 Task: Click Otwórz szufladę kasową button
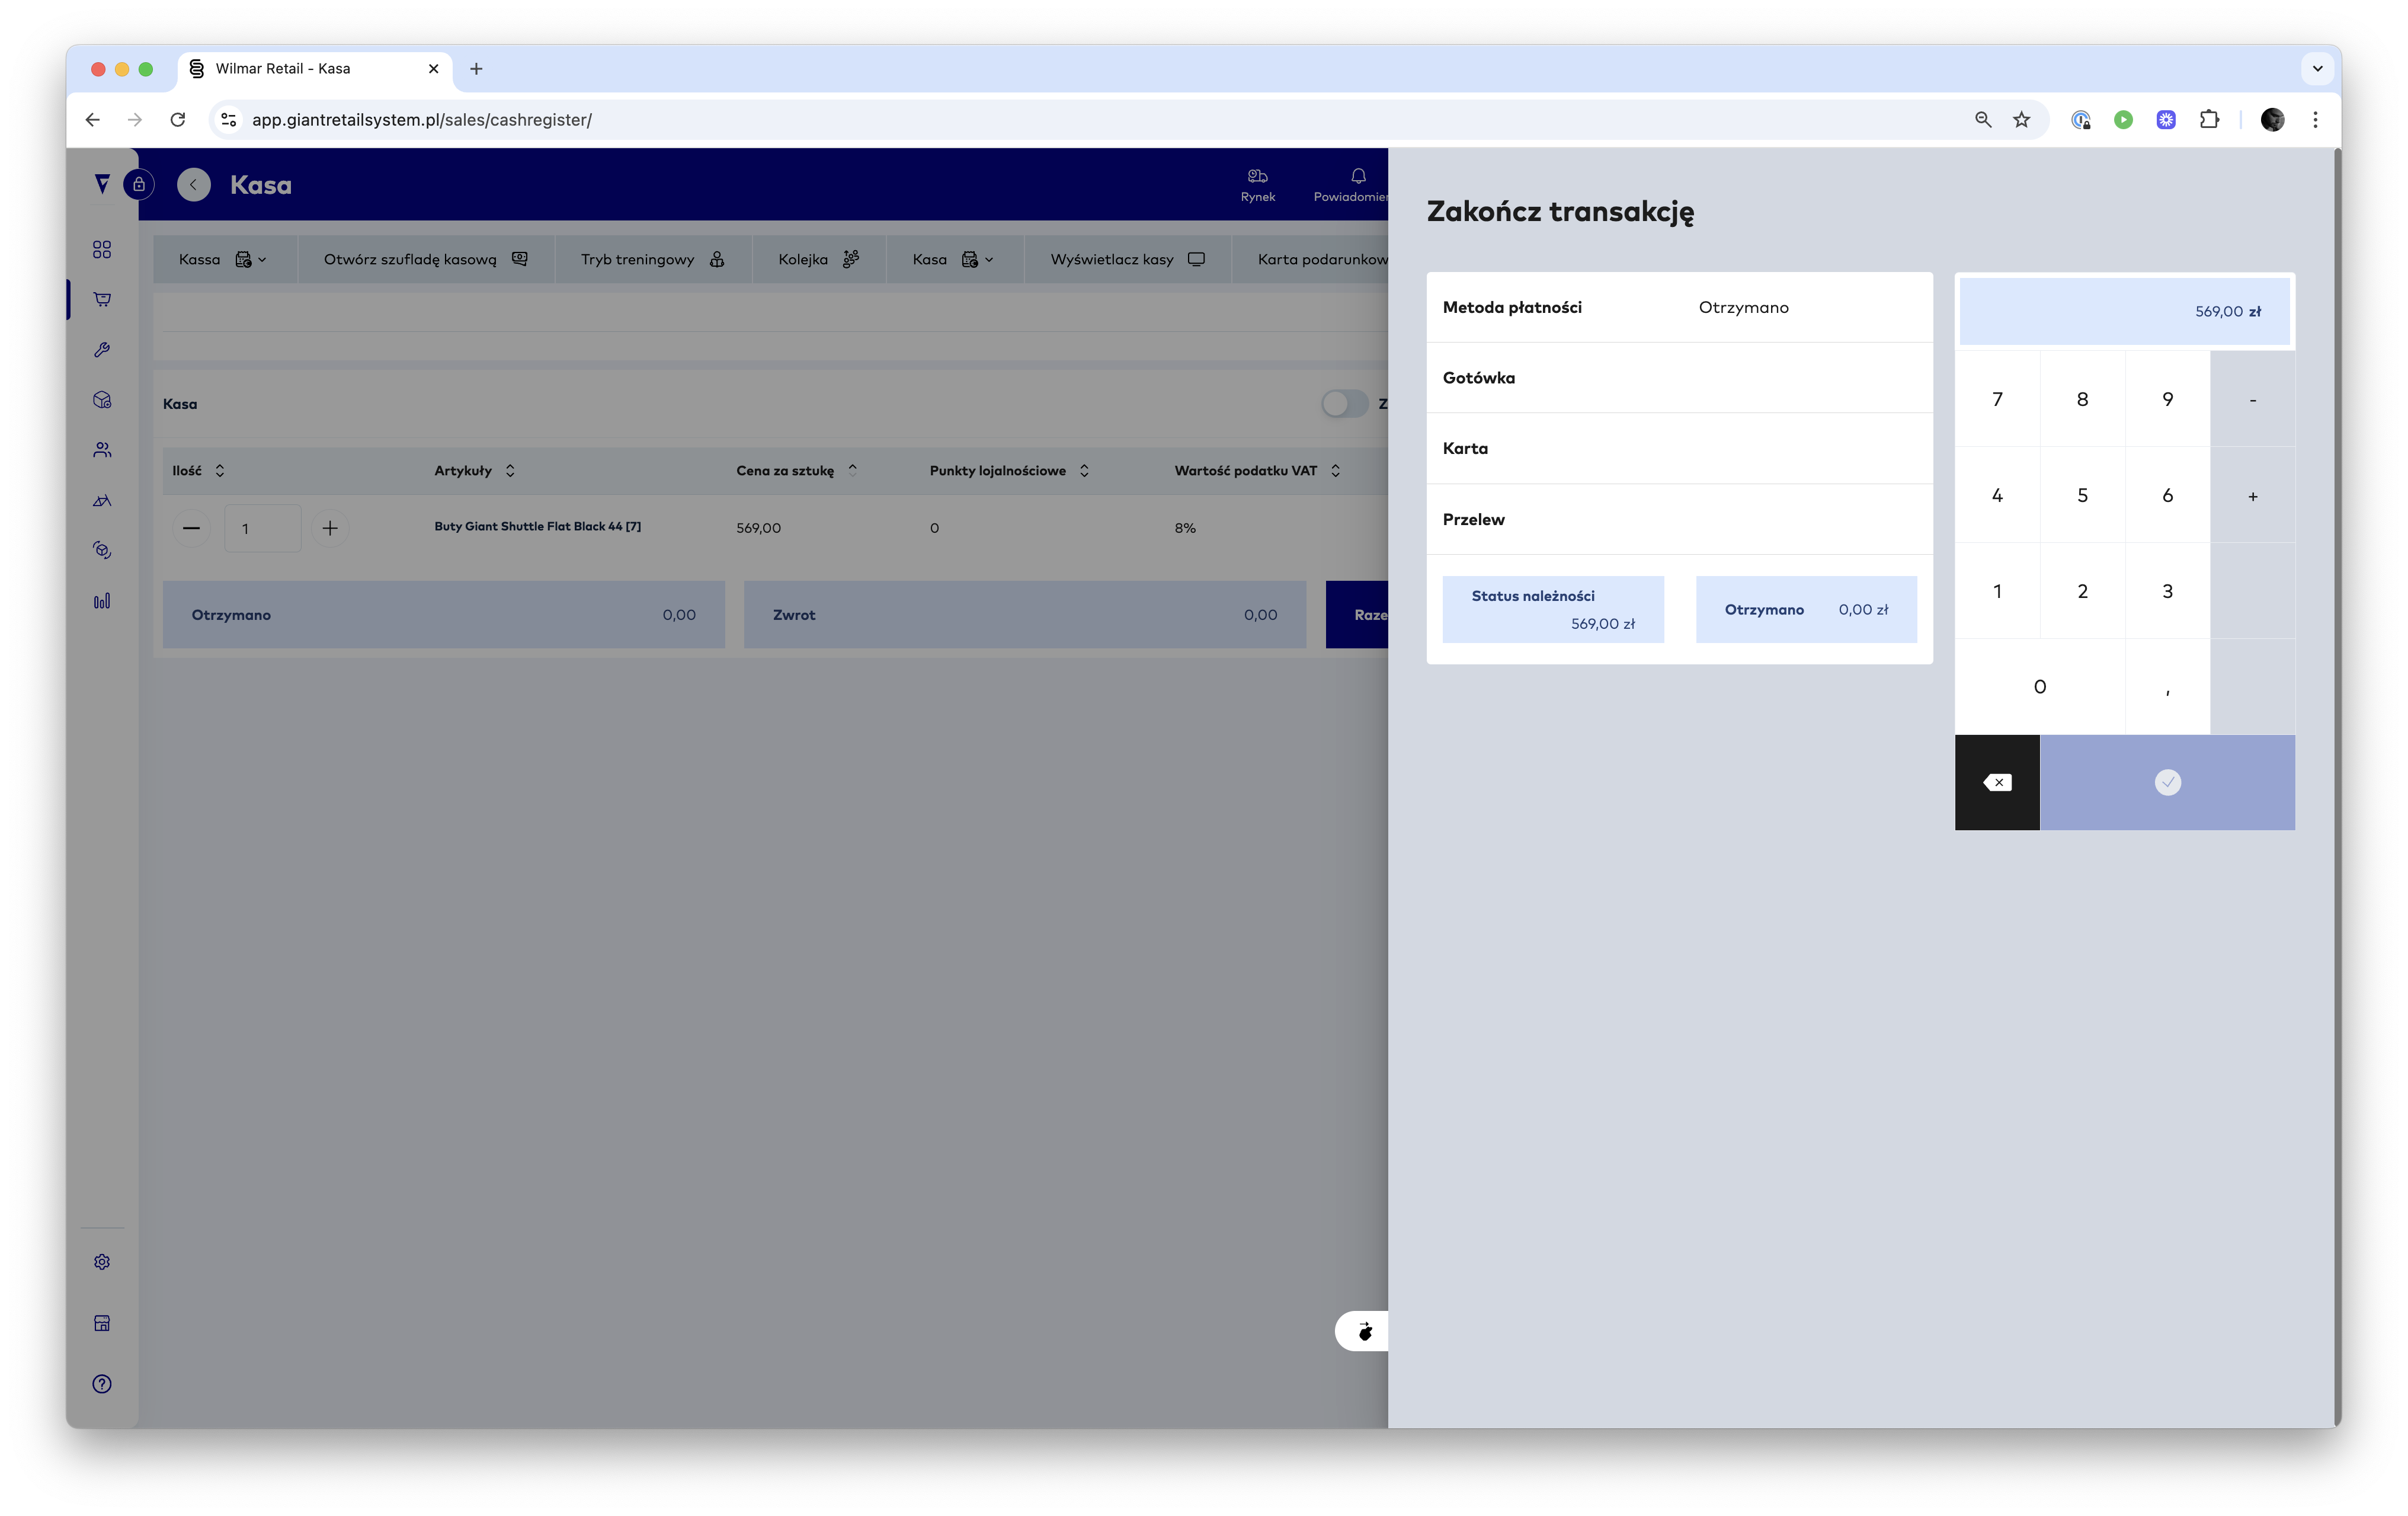[x=425, y=260]
